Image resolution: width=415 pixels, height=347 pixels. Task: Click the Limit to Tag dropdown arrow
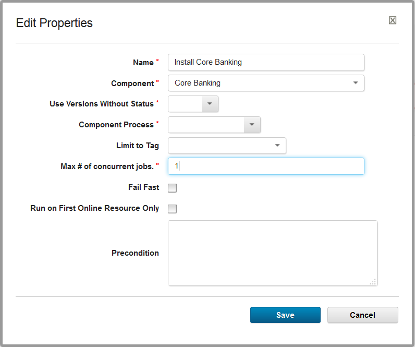point(277,146)
